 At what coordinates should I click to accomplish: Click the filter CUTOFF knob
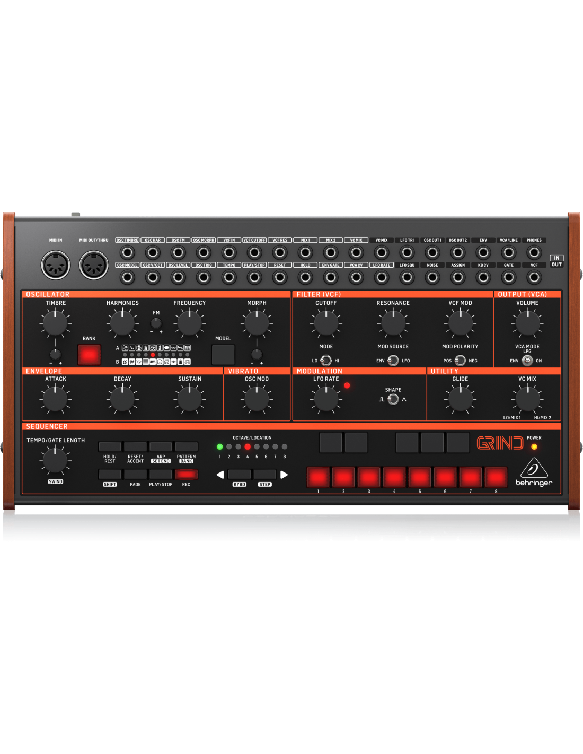tap(326, 323)
